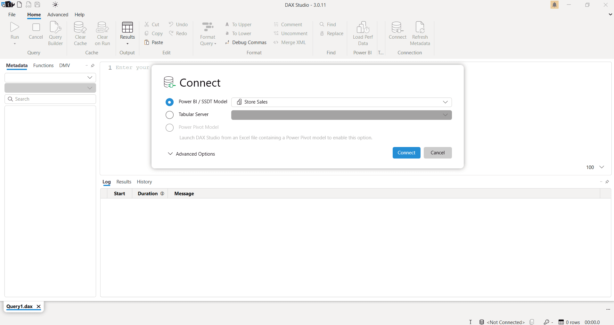Click the Start column header
Image resolution: width=614 pixels, height=325 pixels.
[119, 194]
